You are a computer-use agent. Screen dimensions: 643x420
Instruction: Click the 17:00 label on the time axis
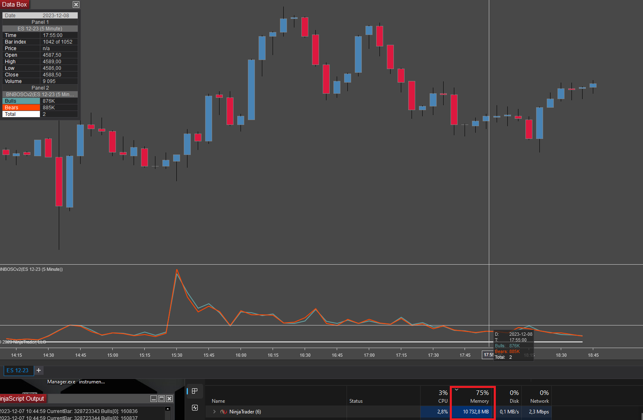coord(369,355)
